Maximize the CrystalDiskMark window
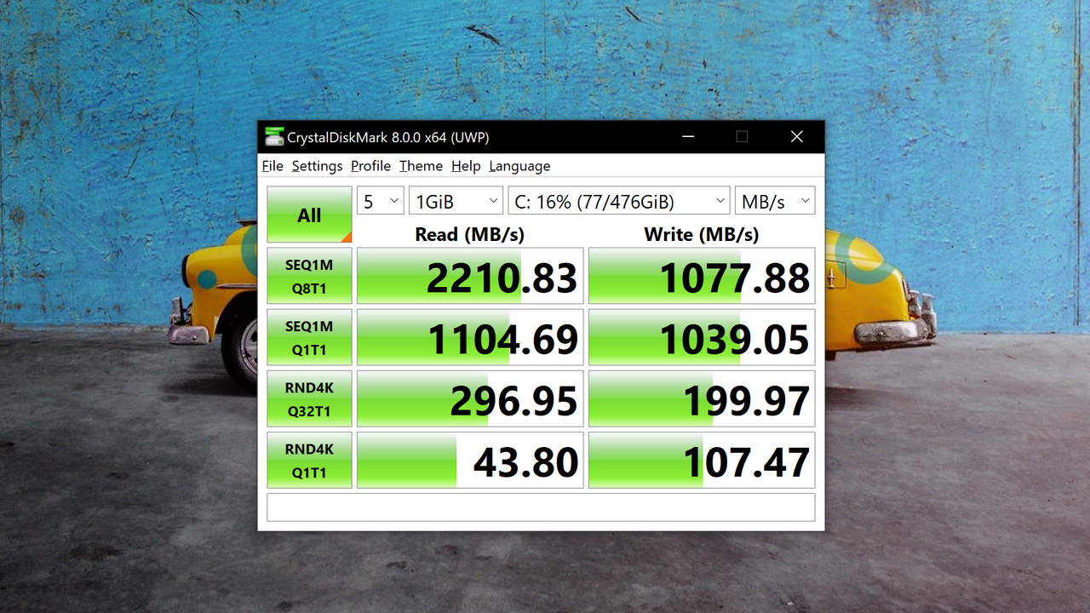This screenshot has width=1090, height=613. 742,136
